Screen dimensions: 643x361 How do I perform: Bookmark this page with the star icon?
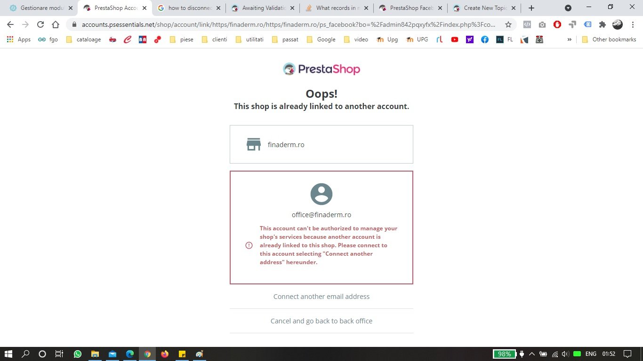(x=508, y=24)
